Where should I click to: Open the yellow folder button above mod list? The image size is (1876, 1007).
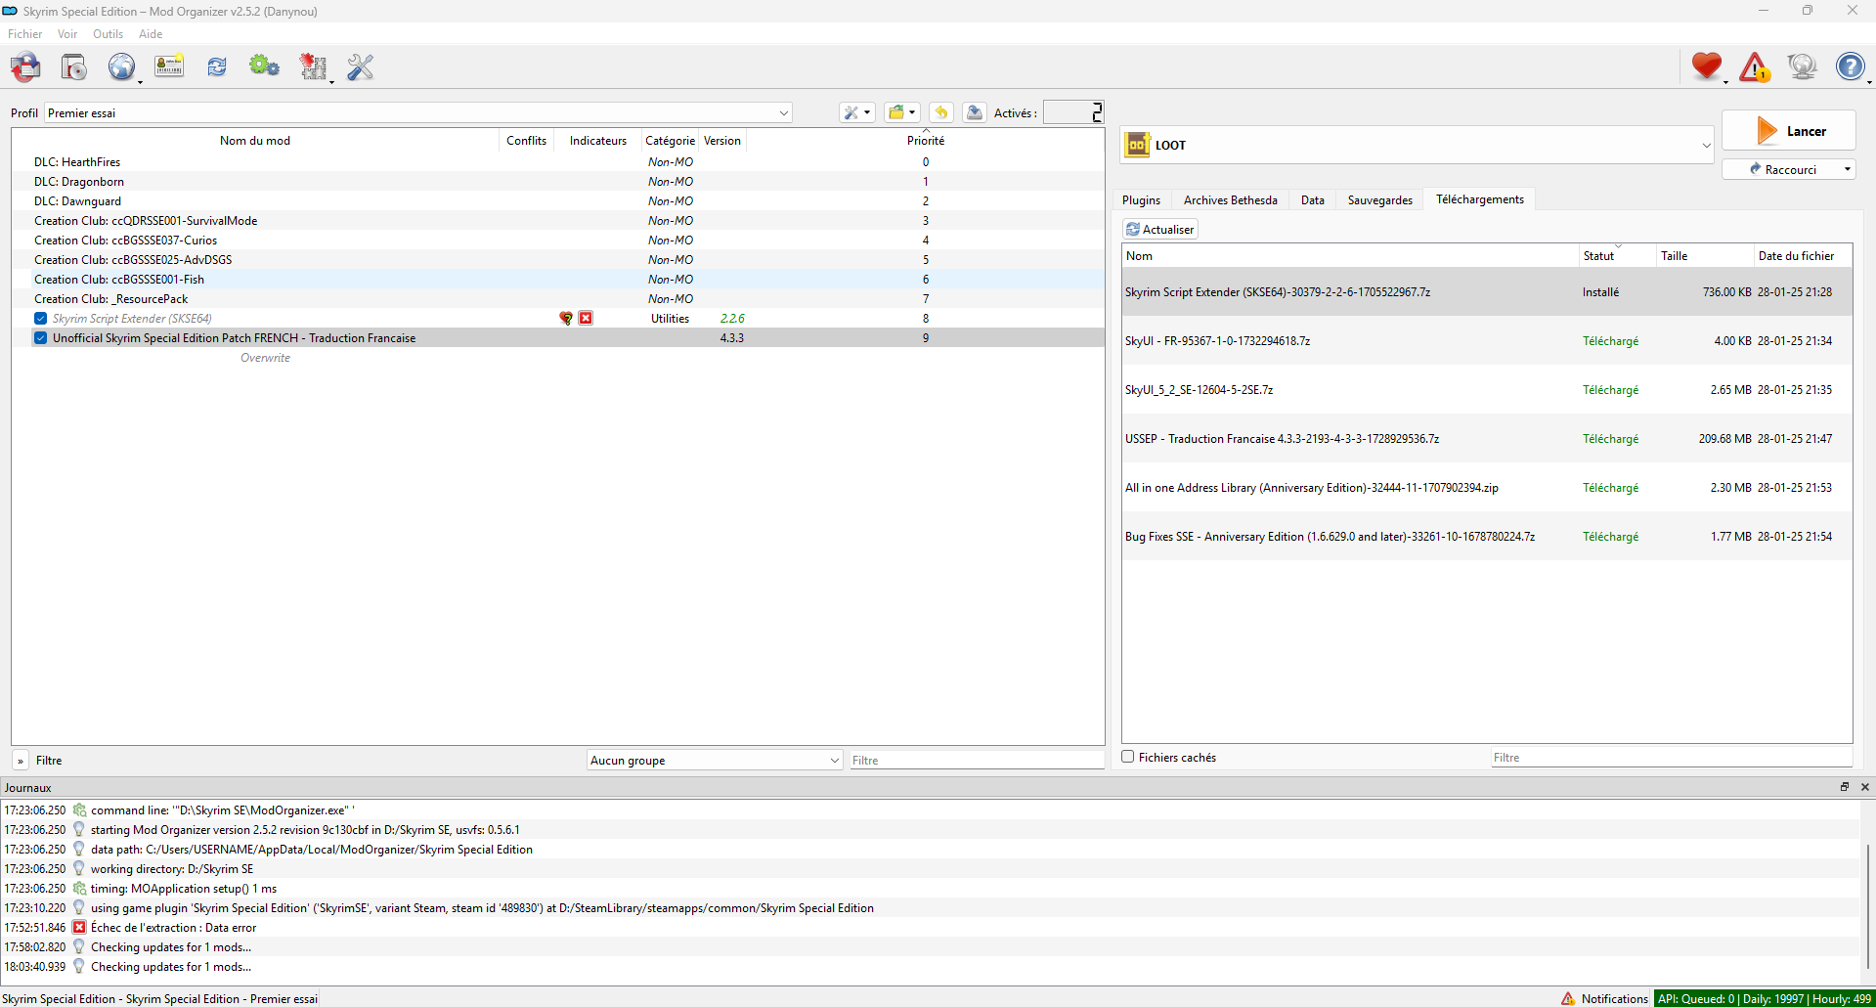pos(901,112)
